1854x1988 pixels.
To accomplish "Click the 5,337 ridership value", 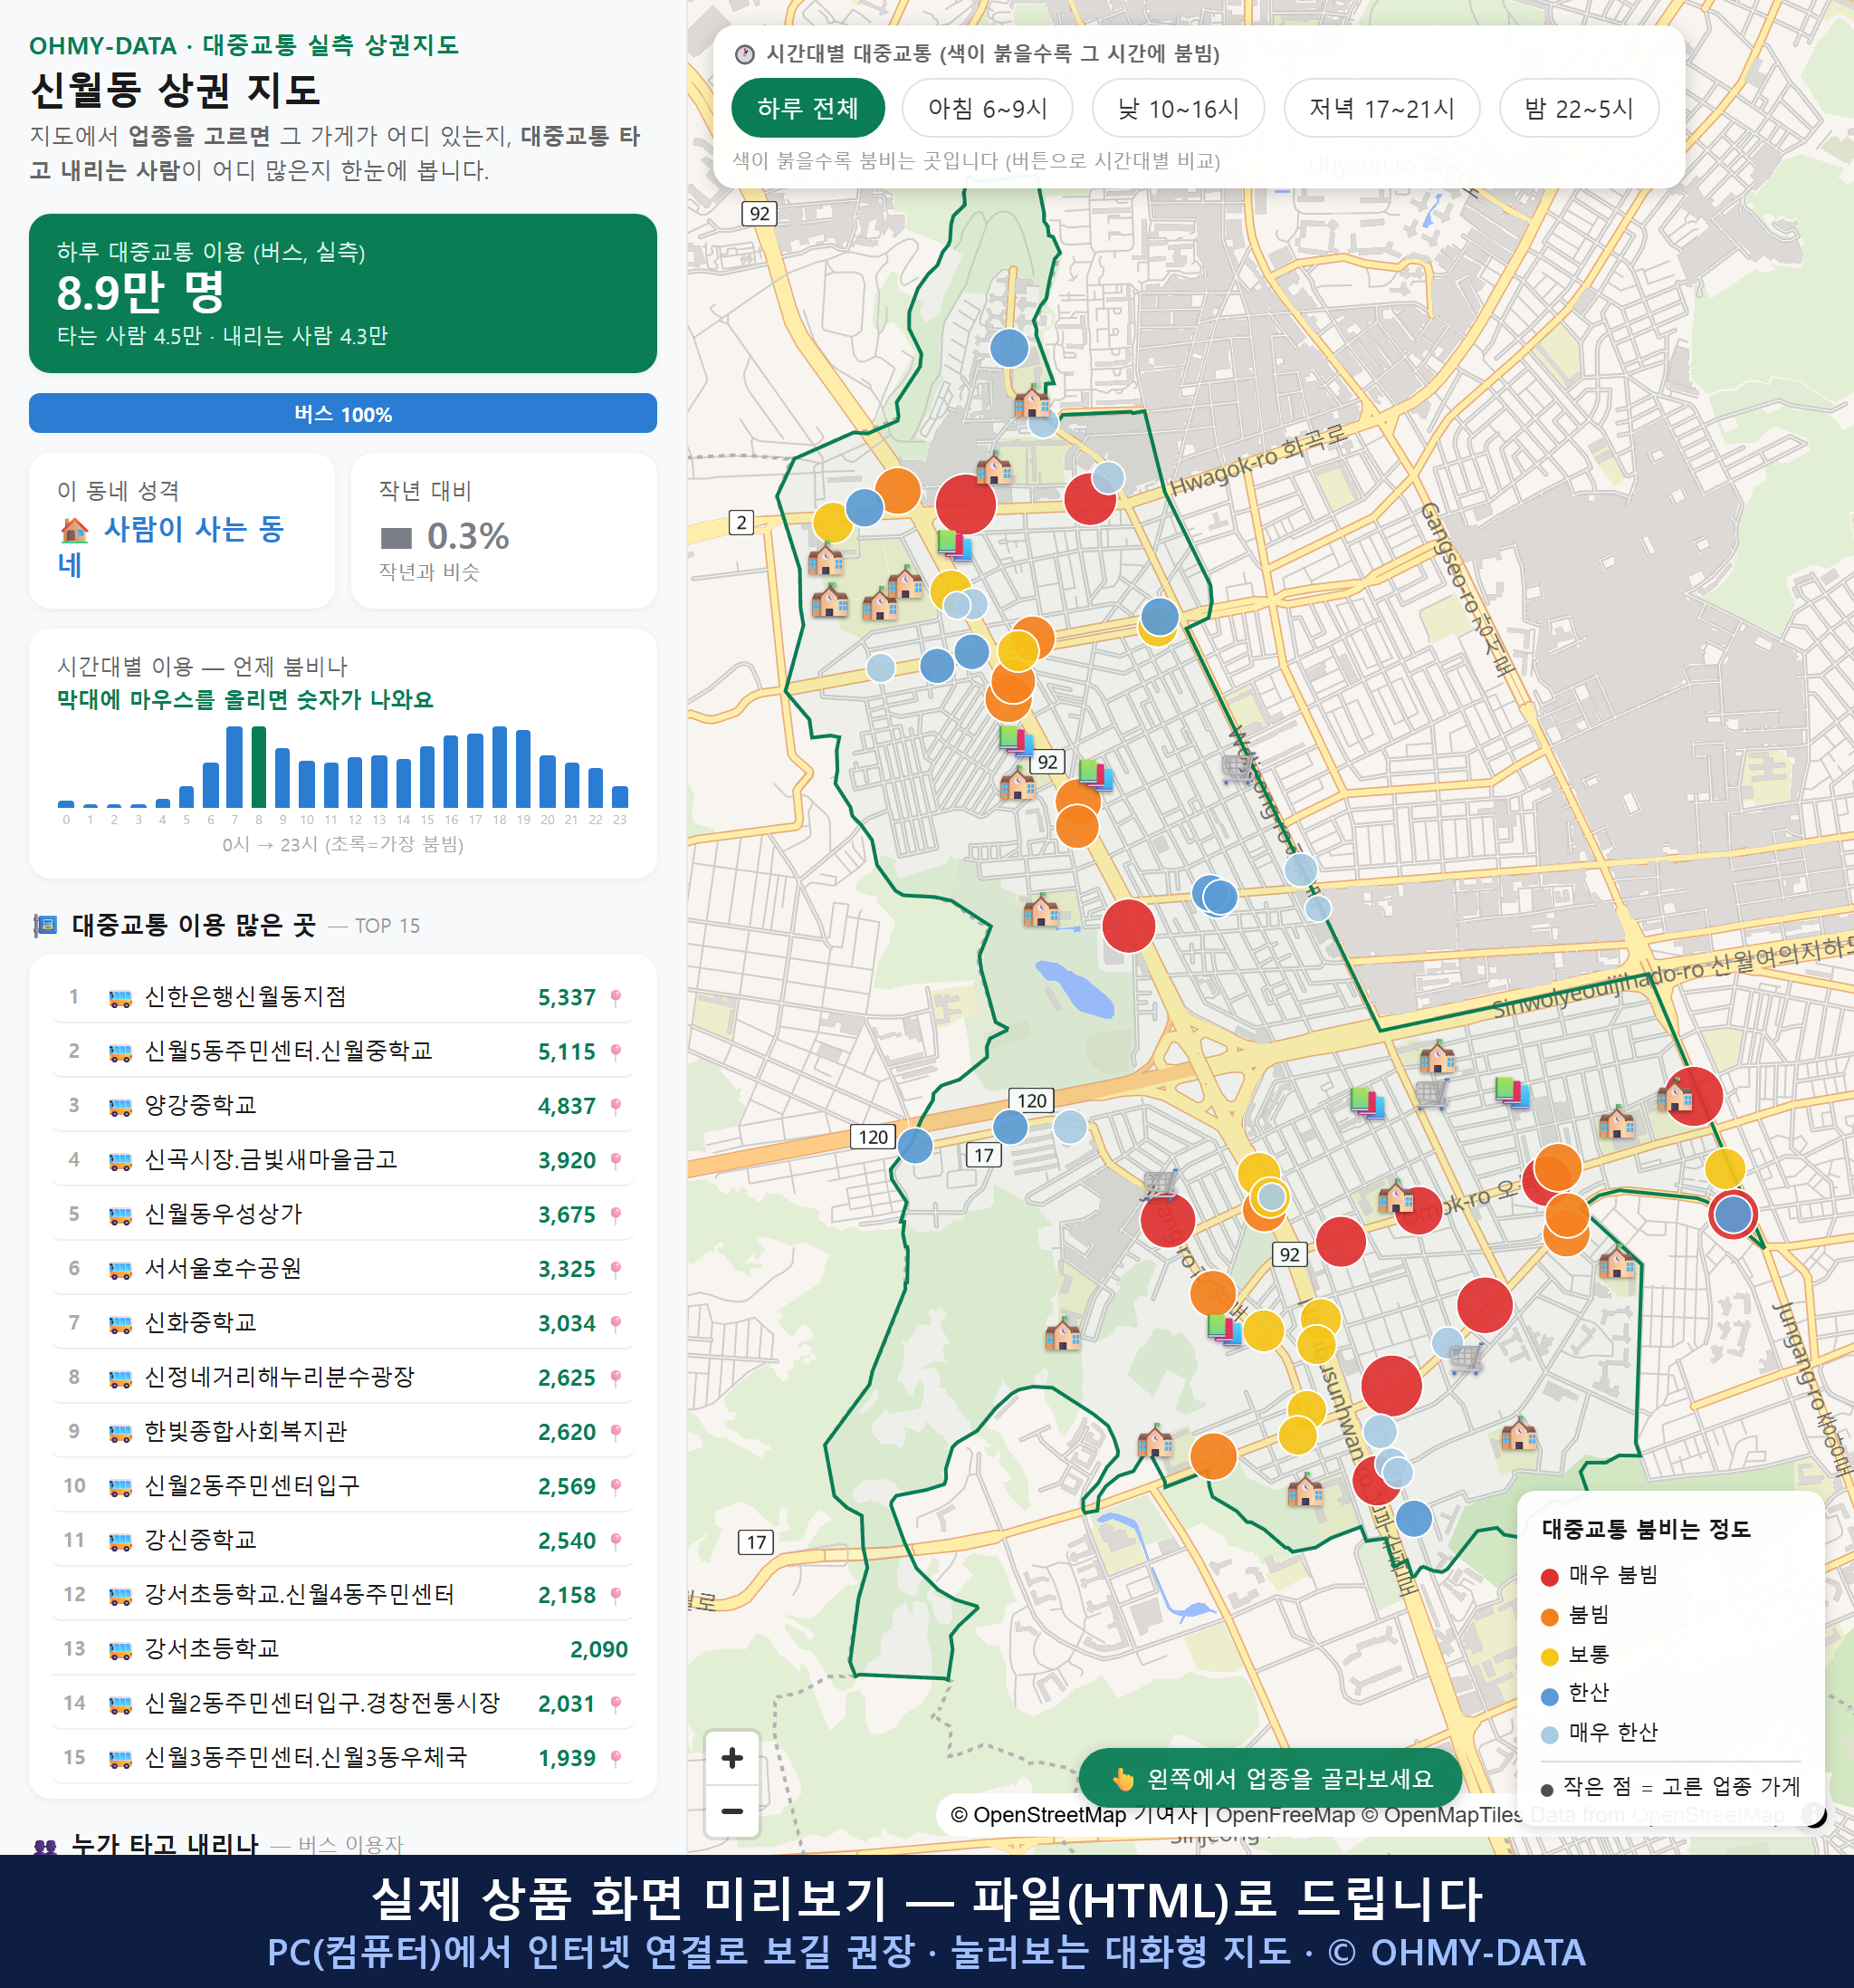I will pyautogui.click(x=567, y=998).
